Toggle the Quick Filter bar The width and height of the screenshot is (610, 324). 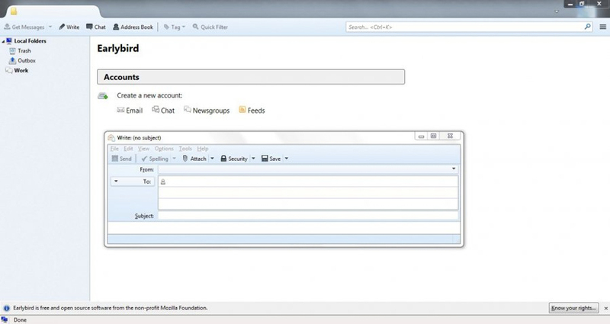coord(210,27)
